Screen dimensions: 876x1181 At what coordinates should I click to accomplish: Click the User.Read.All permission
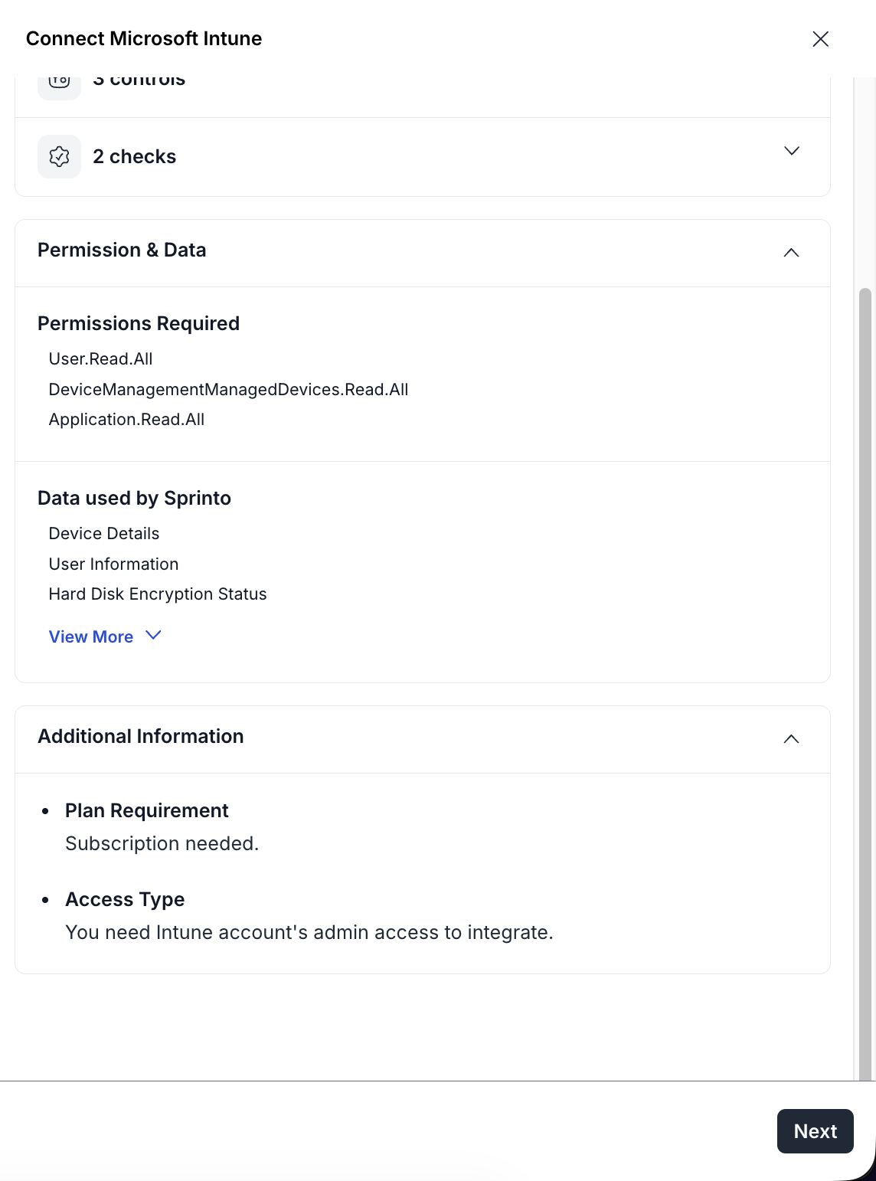click(x=100, y=359)
